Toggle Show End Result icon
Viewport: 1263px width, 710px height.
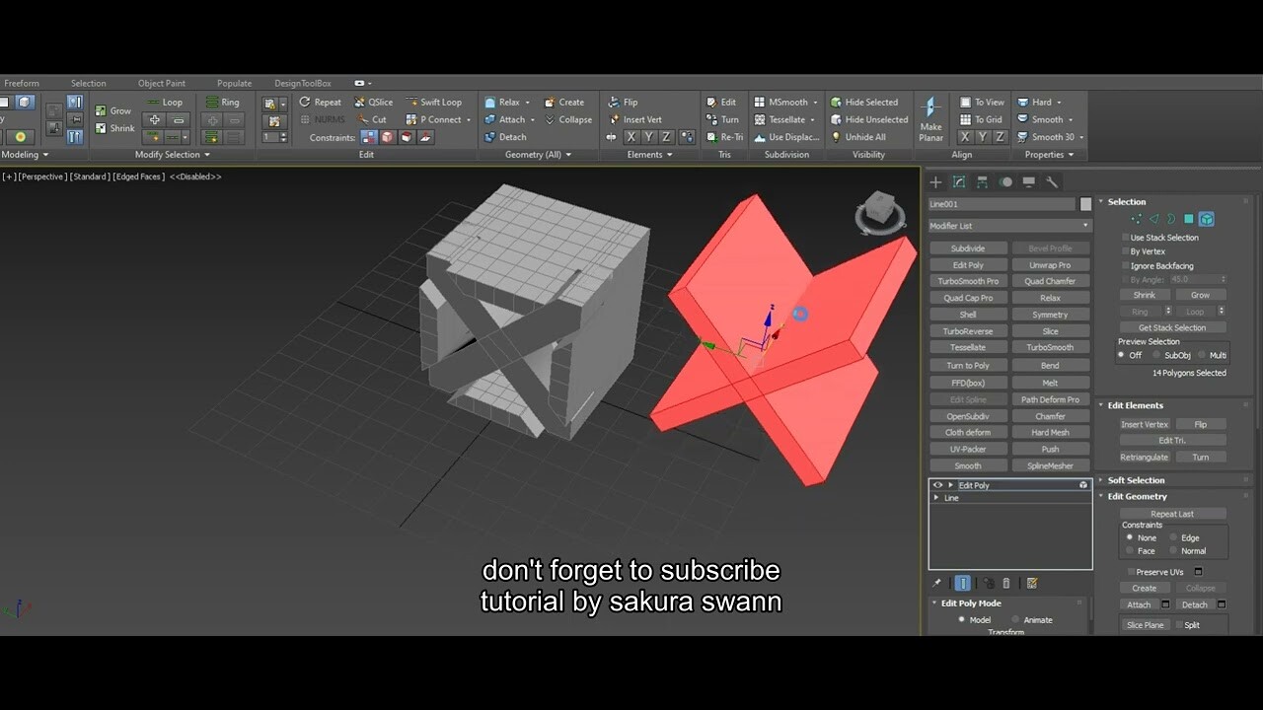tap(963, 584)
